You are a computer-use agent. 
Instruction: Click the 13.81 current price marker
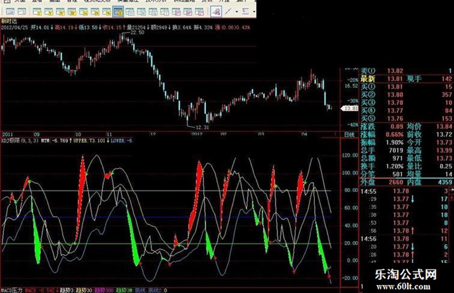pyautogui.click(x=350, y=109)
